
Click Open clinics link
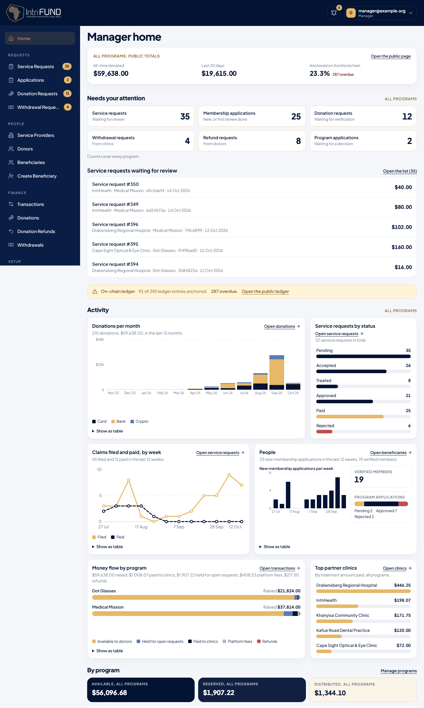(397, 568)
